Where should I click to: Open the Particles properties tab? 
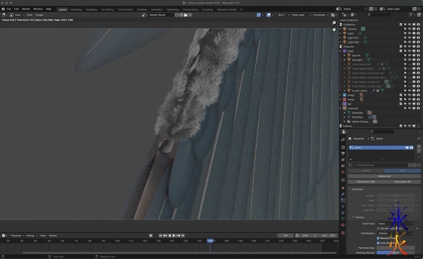click(x=343, y=200)
